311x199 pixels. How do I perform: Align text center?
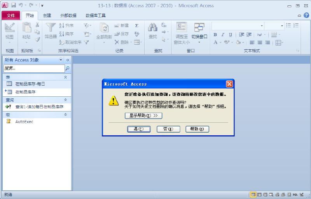coord(260,42)
